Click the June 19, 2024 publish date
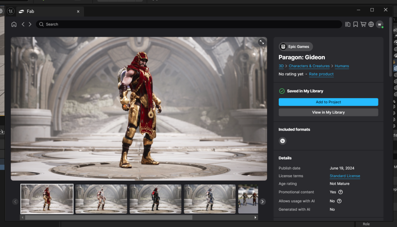Image resolution: width=397 pixels, height=227 pixels. click(x=342, y=168)
